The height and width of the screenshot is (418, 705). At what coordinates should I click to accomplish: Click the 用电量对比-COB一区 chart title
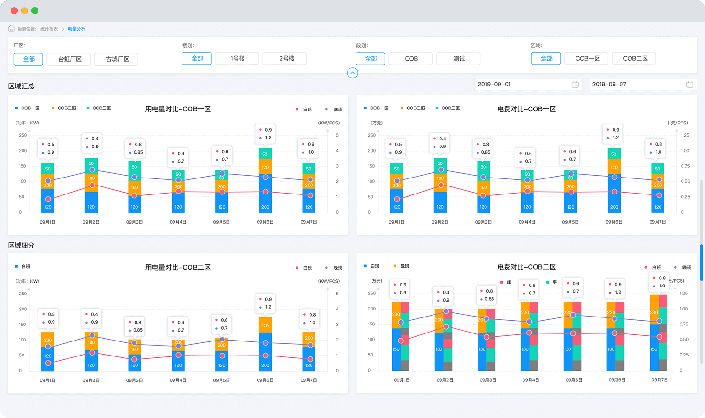[x=178, y=109]
